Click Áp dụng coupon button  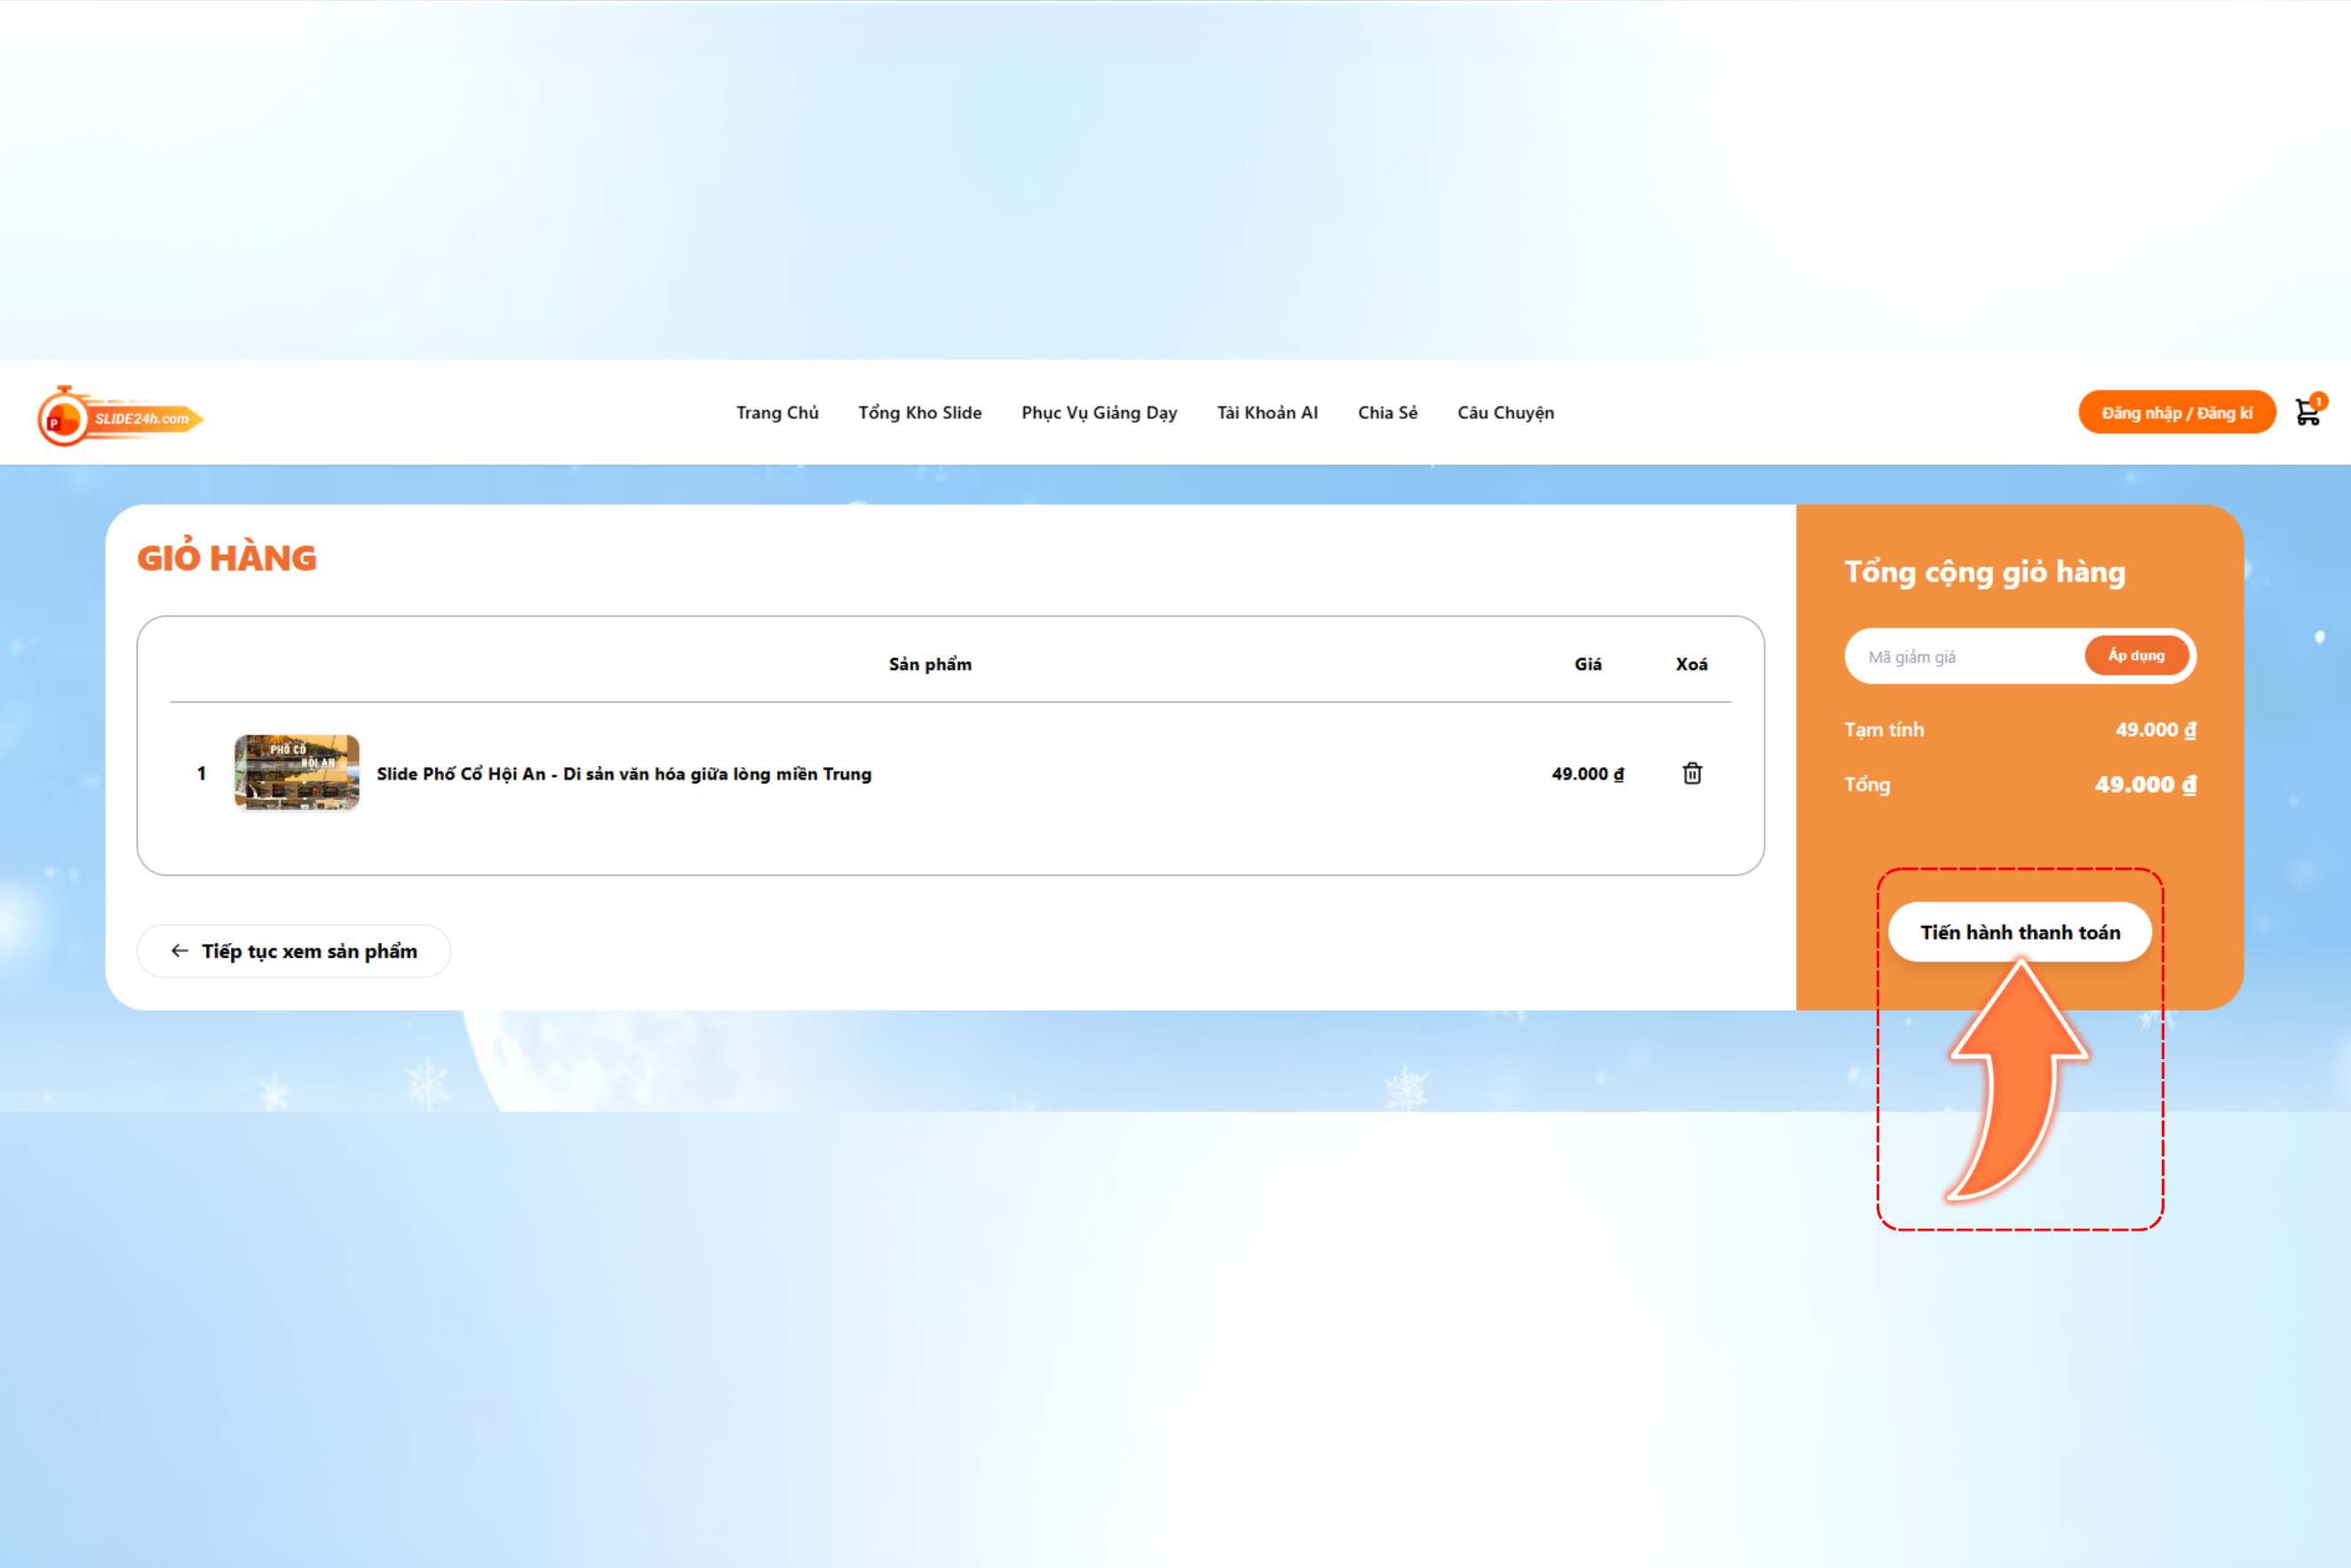point(2136,656)
